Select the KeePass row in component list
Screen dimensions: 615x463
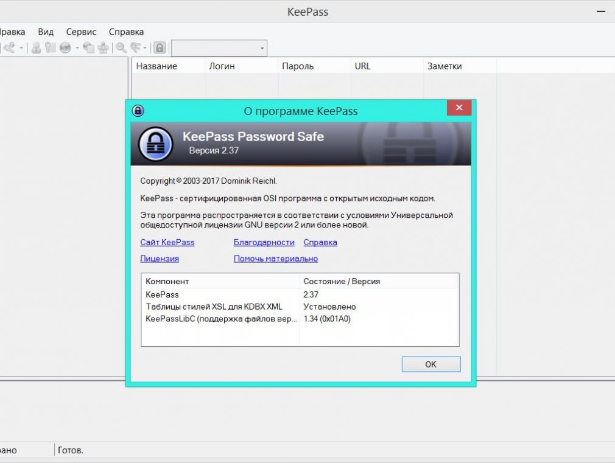(300, 294)
